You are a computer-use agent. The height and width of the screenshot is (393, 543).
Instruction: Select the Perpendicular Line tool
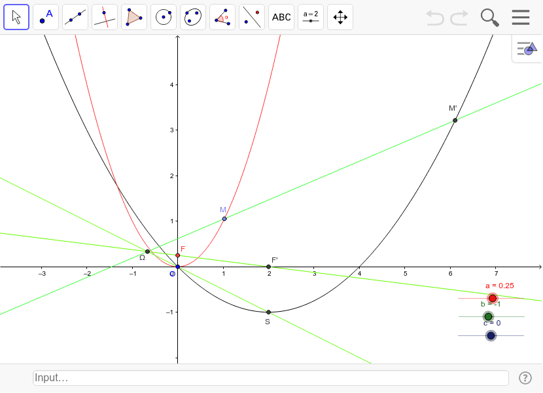[x=105, y=17]
